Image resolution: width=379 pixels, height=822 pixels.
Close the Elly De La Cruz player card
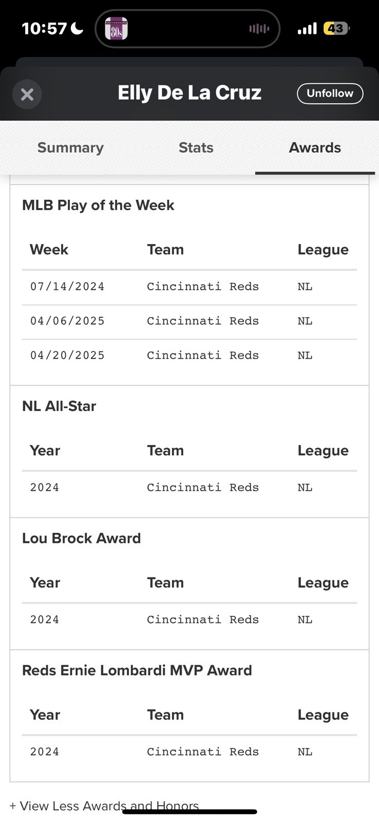coord(27,94)
